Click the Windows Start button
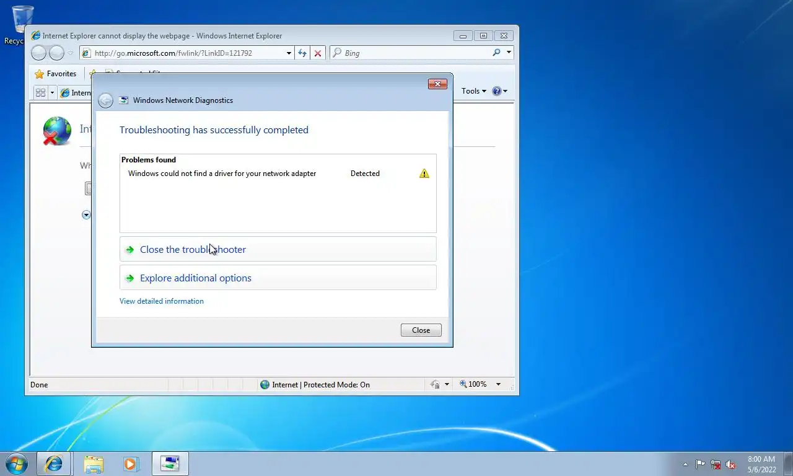 point(17,464)
